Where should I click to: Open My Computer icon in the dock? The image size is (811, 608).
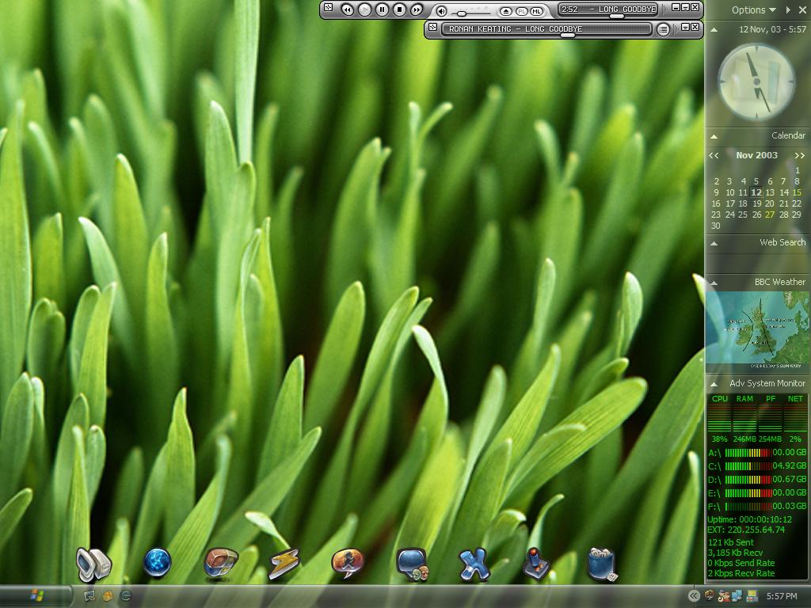tap(93, 564)
